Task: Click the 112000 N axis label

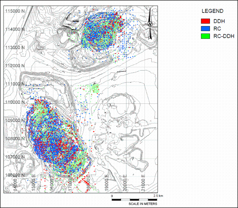Action: coord(15,66)
